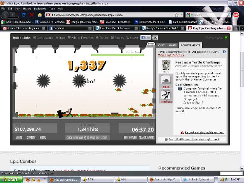Open the Help menu

coord(61,9)
